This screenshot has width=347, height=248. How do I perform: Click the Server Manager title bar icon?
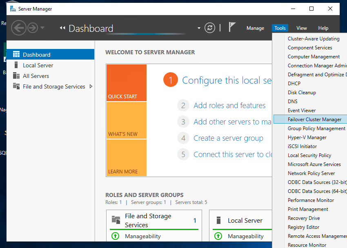click(13, 9)
